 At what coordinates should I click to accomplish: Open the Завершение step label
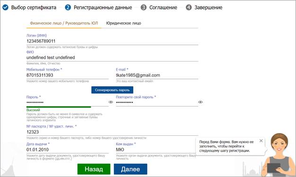click(209, 8)
